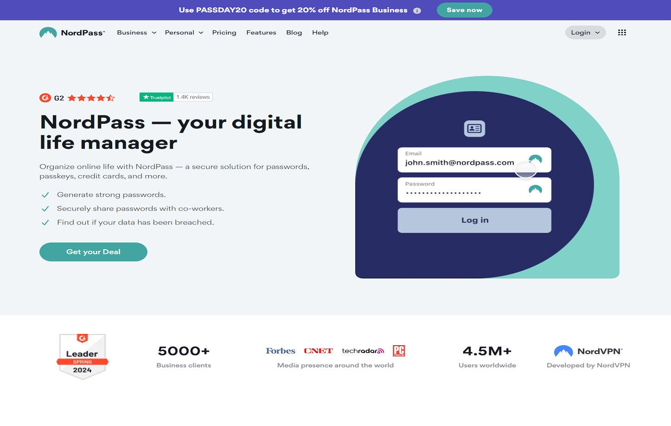Click the G2 star rating
This screenshot has width=671, height=426.
[x=91, y=98]
